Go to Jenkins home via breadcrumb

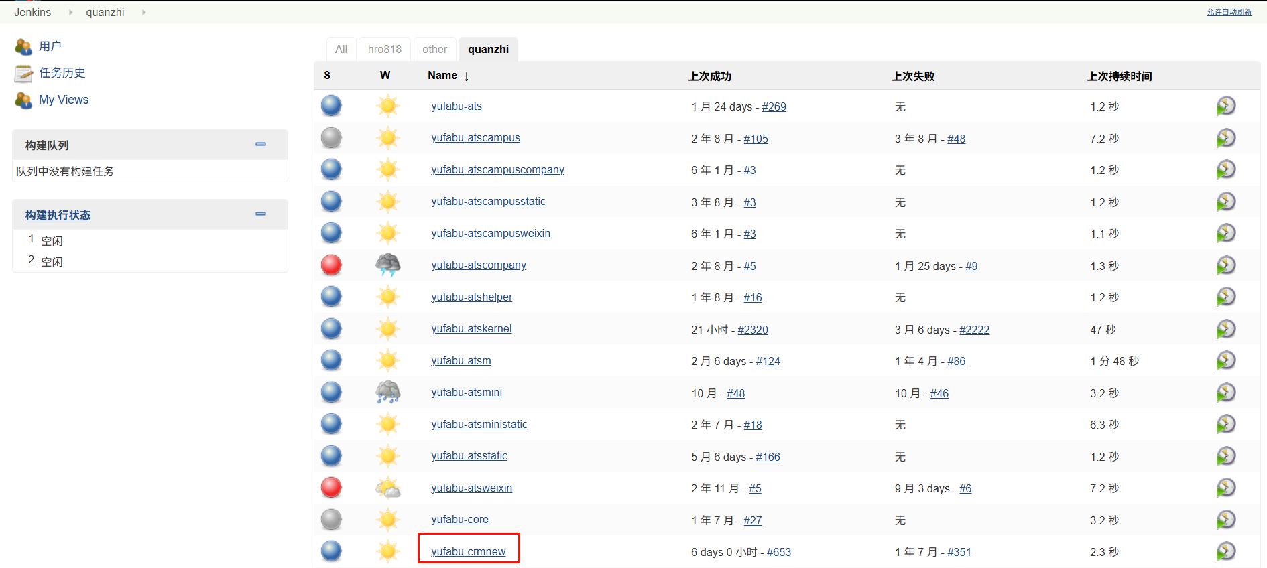click(33, 12)
